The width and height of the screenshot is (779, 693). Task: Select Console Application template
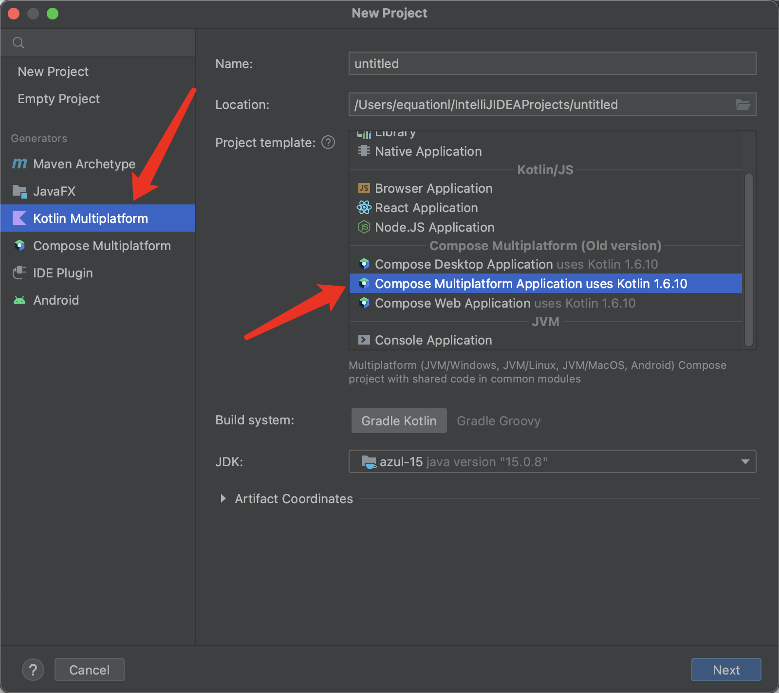[x=546, y=340]
